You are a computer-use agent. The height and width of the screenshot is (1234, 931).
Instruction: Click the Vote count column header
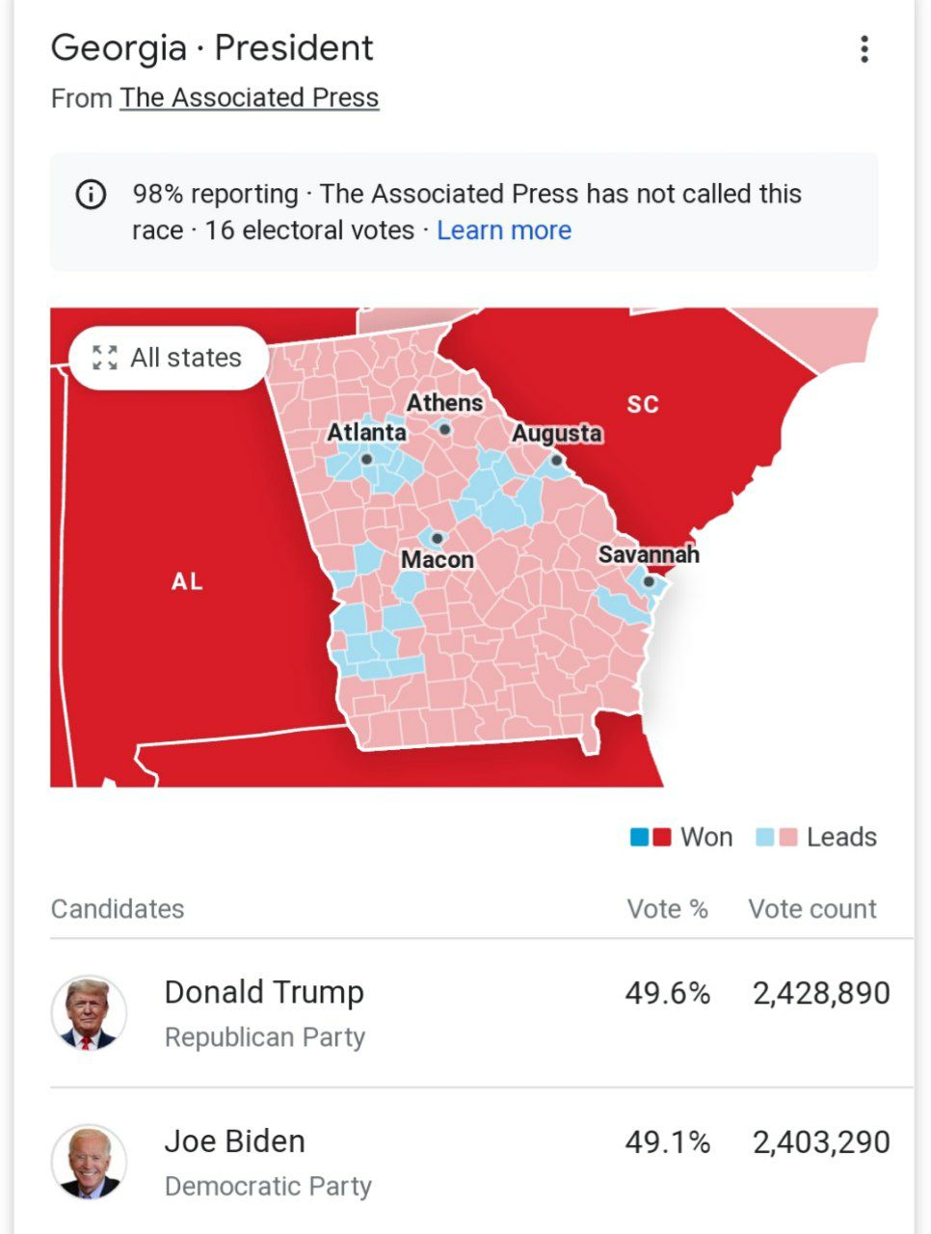tap(811, 909)
